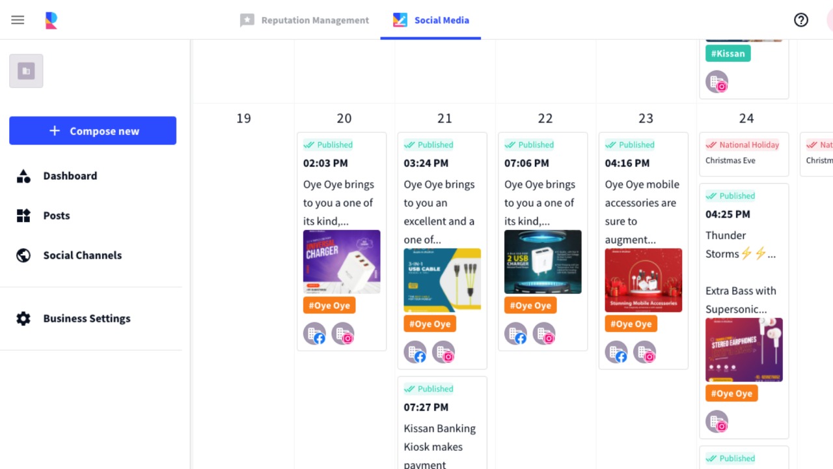
Task: Click #Oye Oye tag on 02:03 PM post
Action: [x=329, y=306]
